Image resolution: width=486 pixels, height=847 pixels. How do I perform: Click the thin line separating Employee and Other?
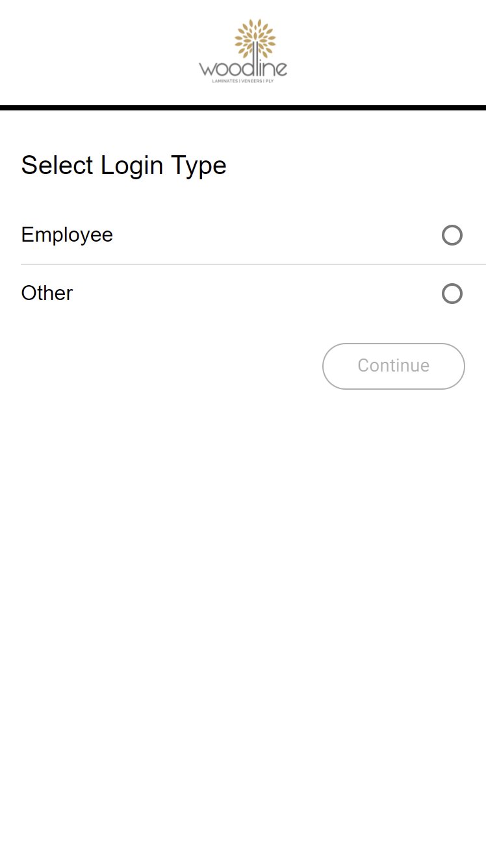[253, 264]
